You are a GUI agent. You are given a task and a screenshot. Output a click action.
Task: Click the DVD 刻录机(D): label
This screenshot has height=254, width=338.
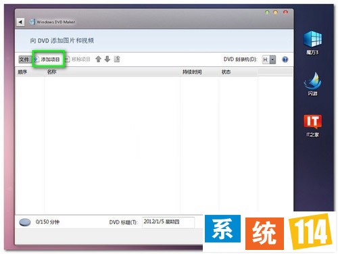click(x=240, y=59)
